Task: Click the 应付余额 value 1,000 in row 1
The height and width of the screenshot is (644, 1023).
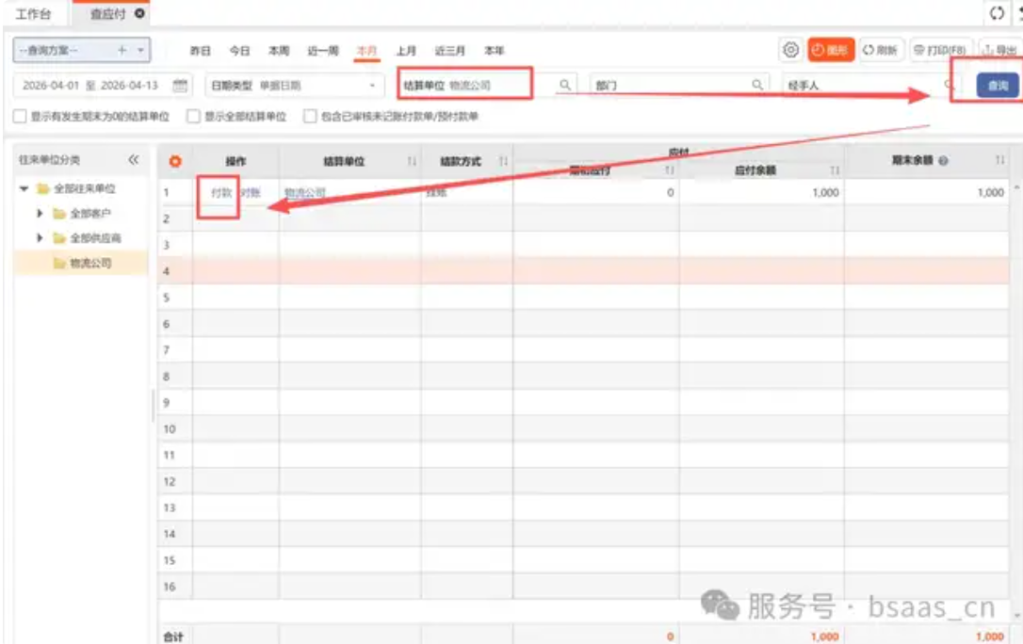Action: coord(825,192)
